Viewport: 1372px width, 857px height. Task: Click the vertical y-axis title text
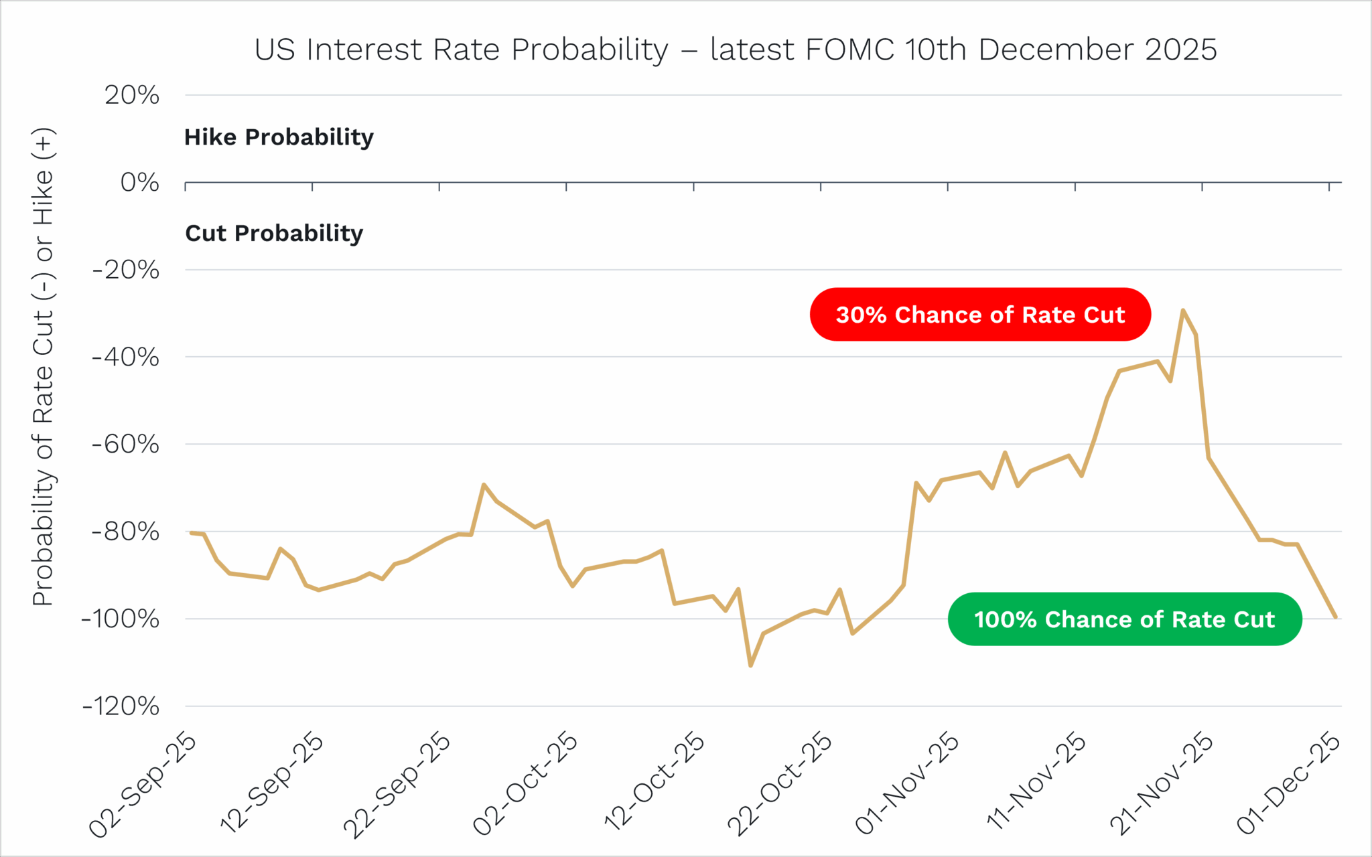coord(43,367)
